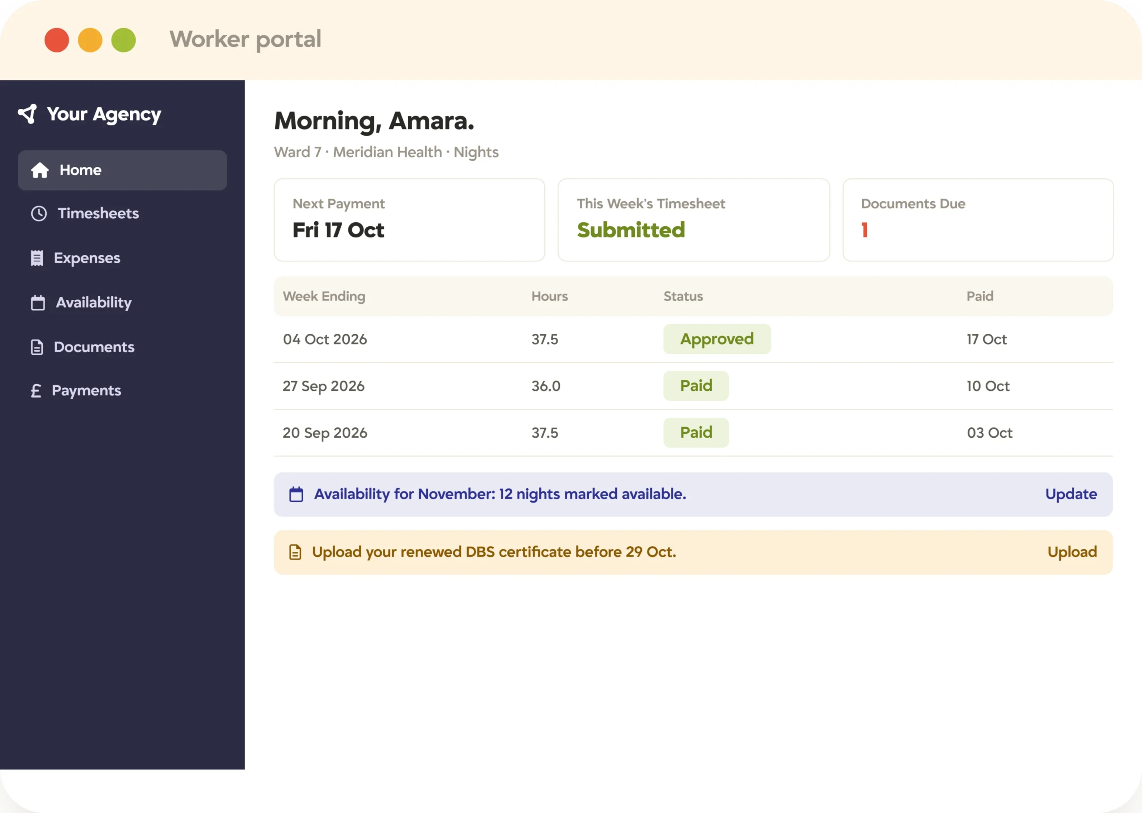Open This Week's Timesheet card
Image resolution: width=1142 pixels, height=813 pixels.
click(x=694, y=220)
